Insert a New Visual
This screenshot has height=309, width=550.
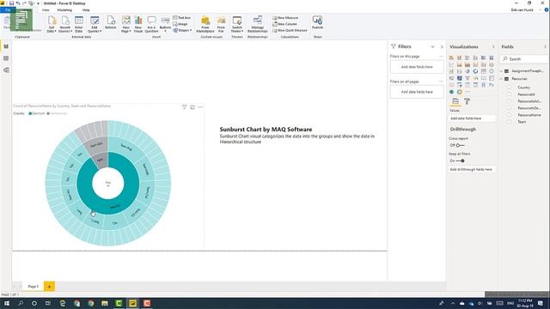click(x=138, y=24)
